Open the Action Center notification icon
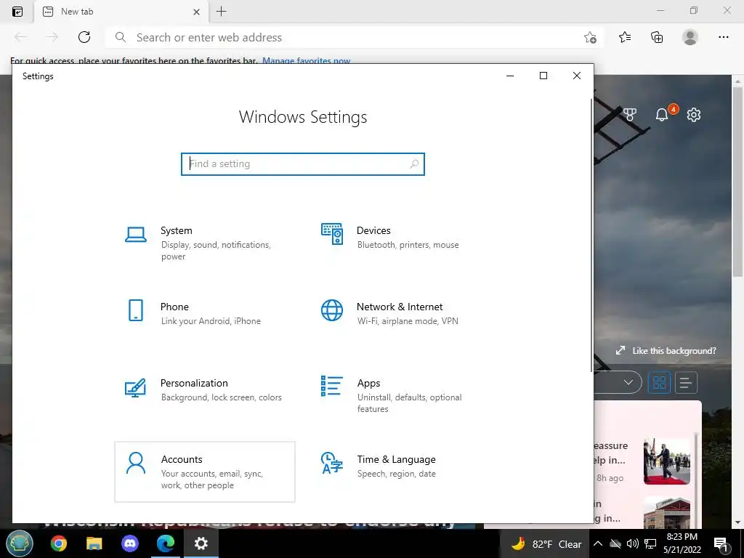Viewport: 744px width, 558px height. point(721,544)
